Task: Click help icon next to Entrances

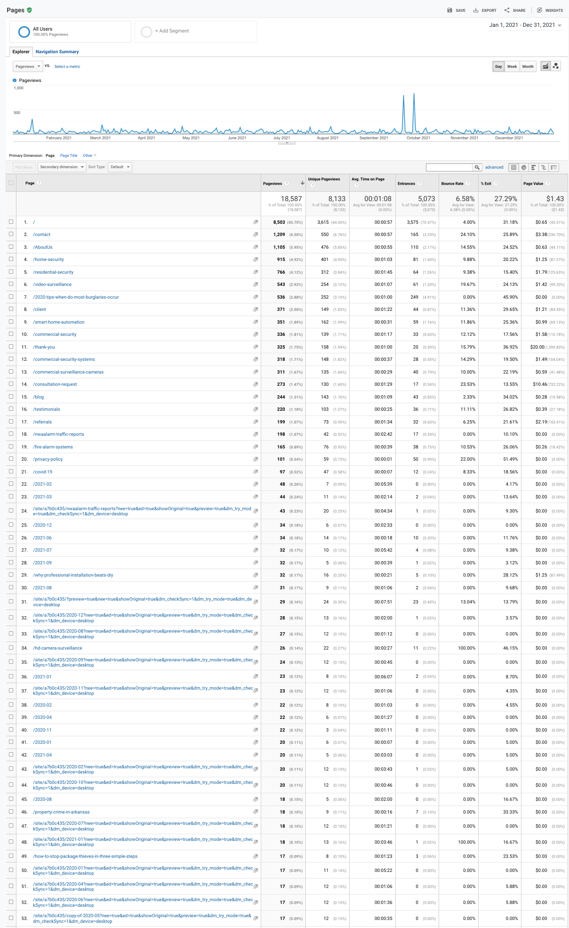Action: point(419,183)
